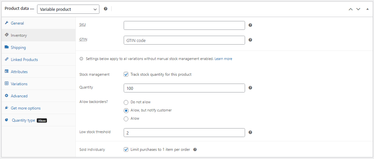Click the help icon beside Quantity field
This screenshot has height=159, width=374.
point(250,88)
